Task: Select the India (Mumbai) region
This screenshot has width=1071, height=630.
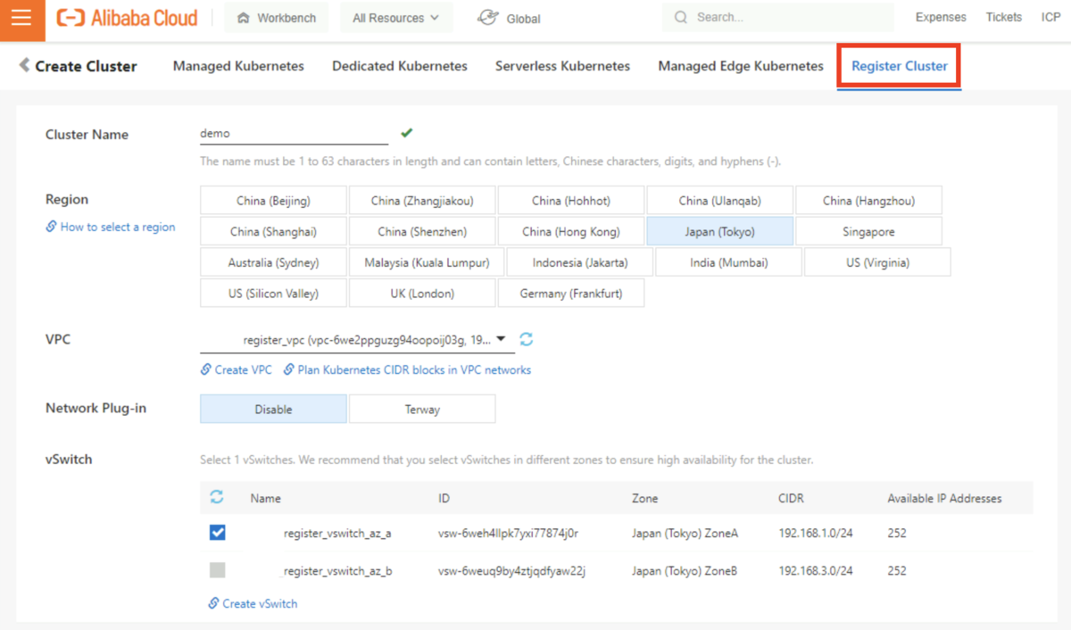Action: click(x=728, y=262)
